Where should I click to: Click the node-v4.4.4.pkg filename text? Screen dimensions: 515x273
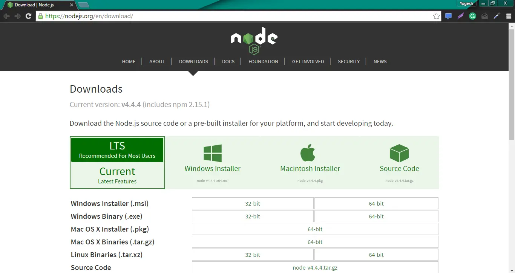pos(310,181)
